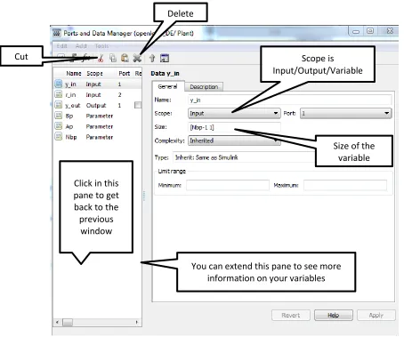The width and height of the screenshot is (404, 337).
Task: Click the Parameter scope cell of Nbp
Action: coord(100,137)
